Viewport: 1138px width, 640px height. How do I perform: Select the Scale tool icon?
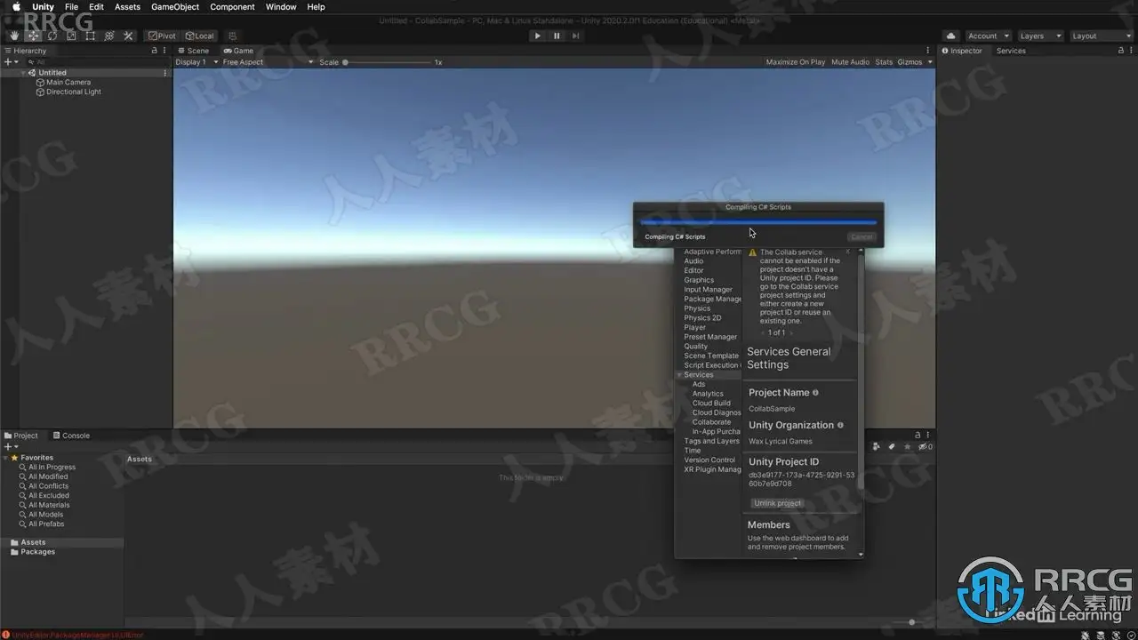tap(71, 36)
